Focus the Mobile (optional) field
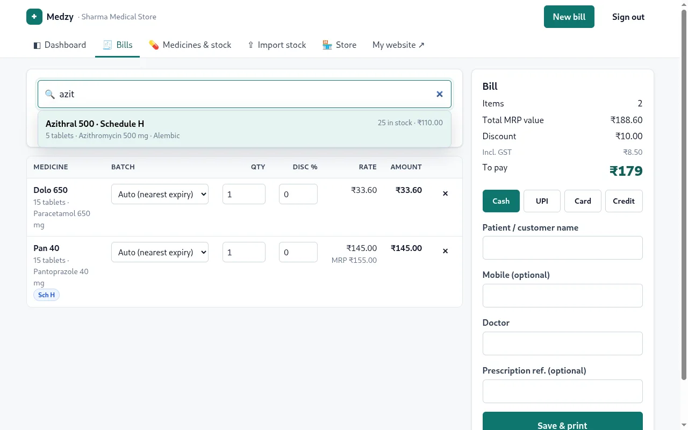688x430 pixels. 563,296
